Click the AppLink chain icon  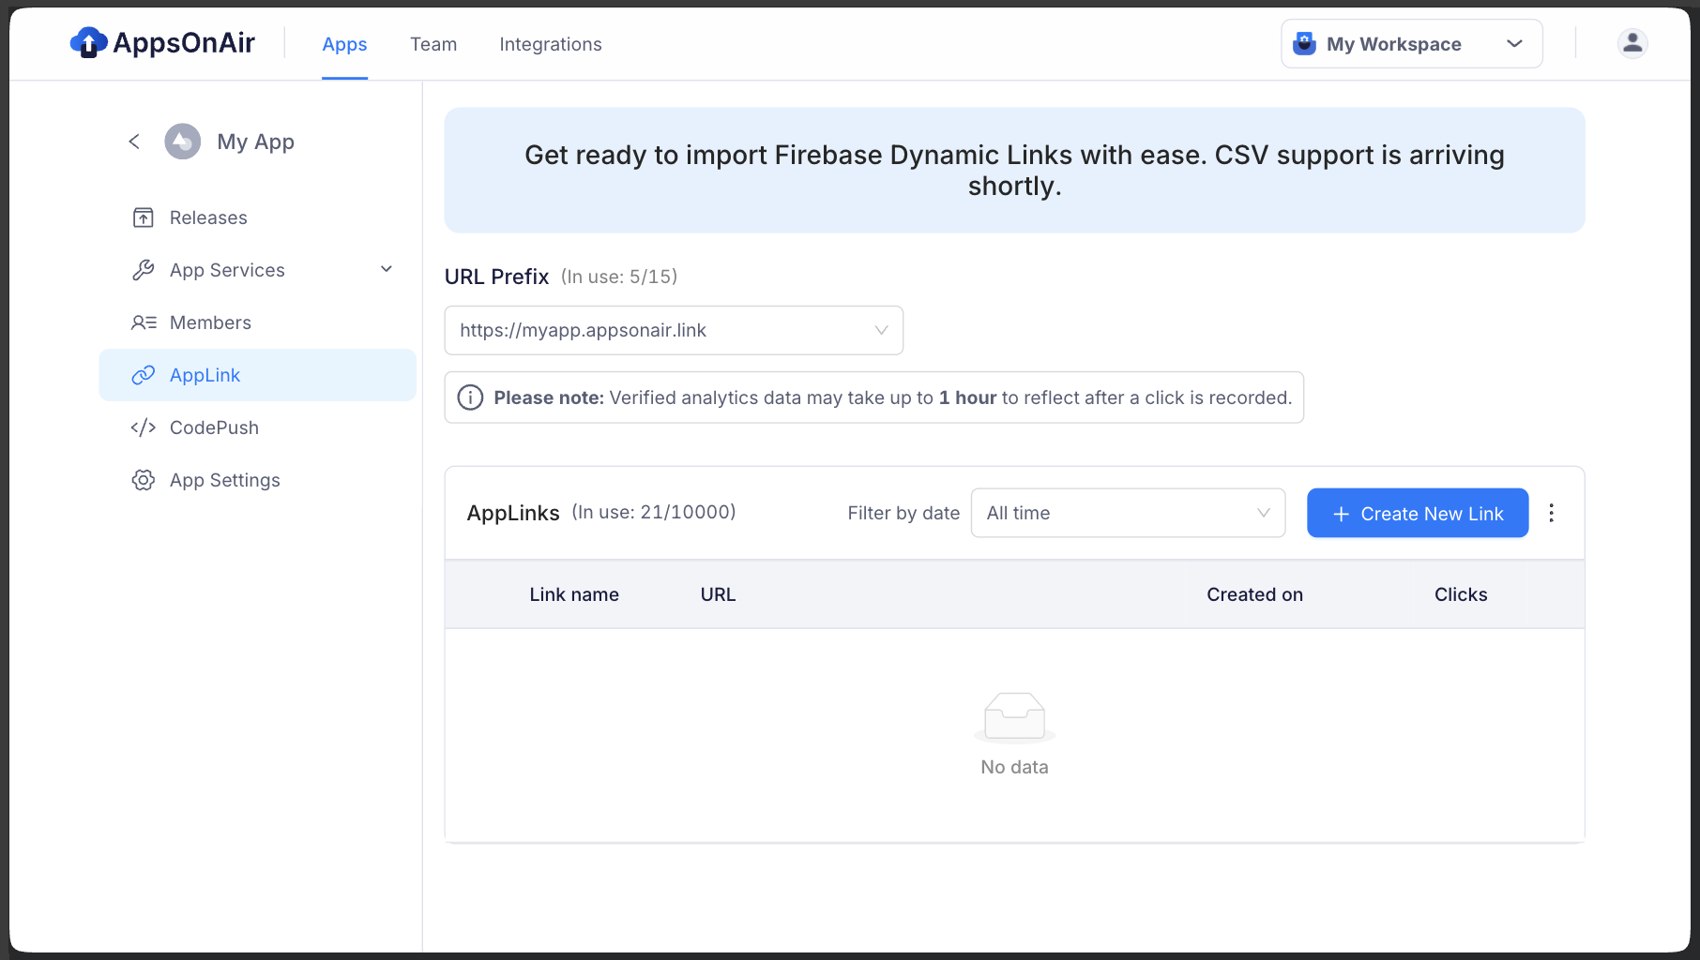click(x=144, y=375)
